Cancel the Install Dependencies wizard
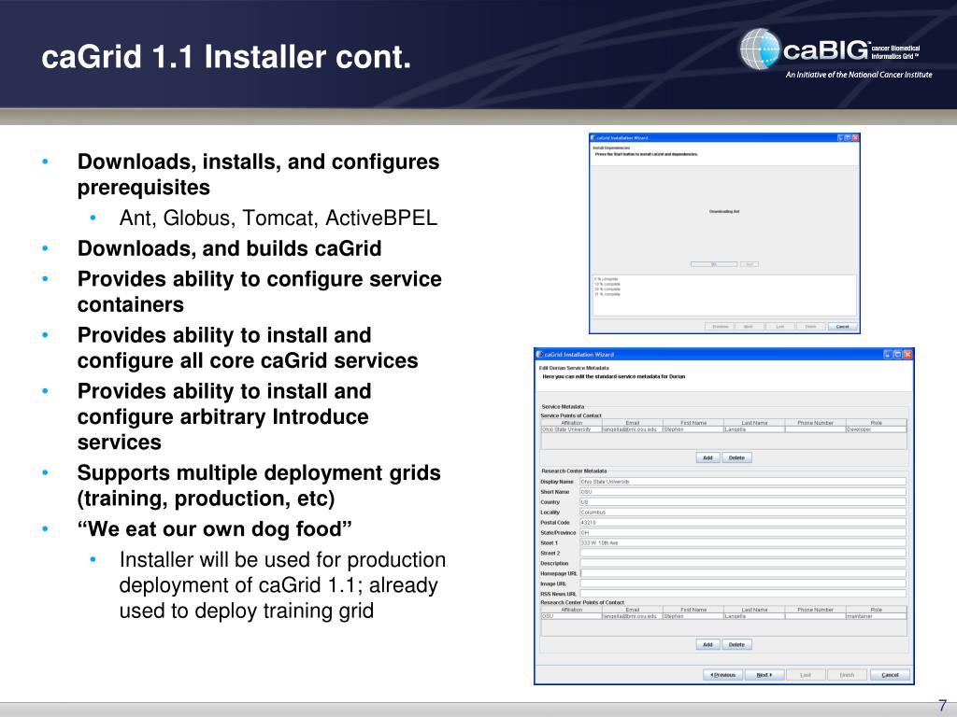Image resolution: width=957 pixels, height=717 pixels. 842,327
